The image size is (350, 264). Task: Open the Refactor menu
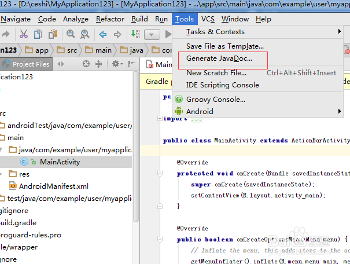(x=110, y=19)
